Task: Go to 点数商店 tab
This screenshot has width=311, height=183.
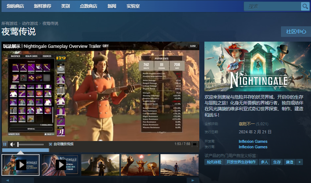Action: 88,6
